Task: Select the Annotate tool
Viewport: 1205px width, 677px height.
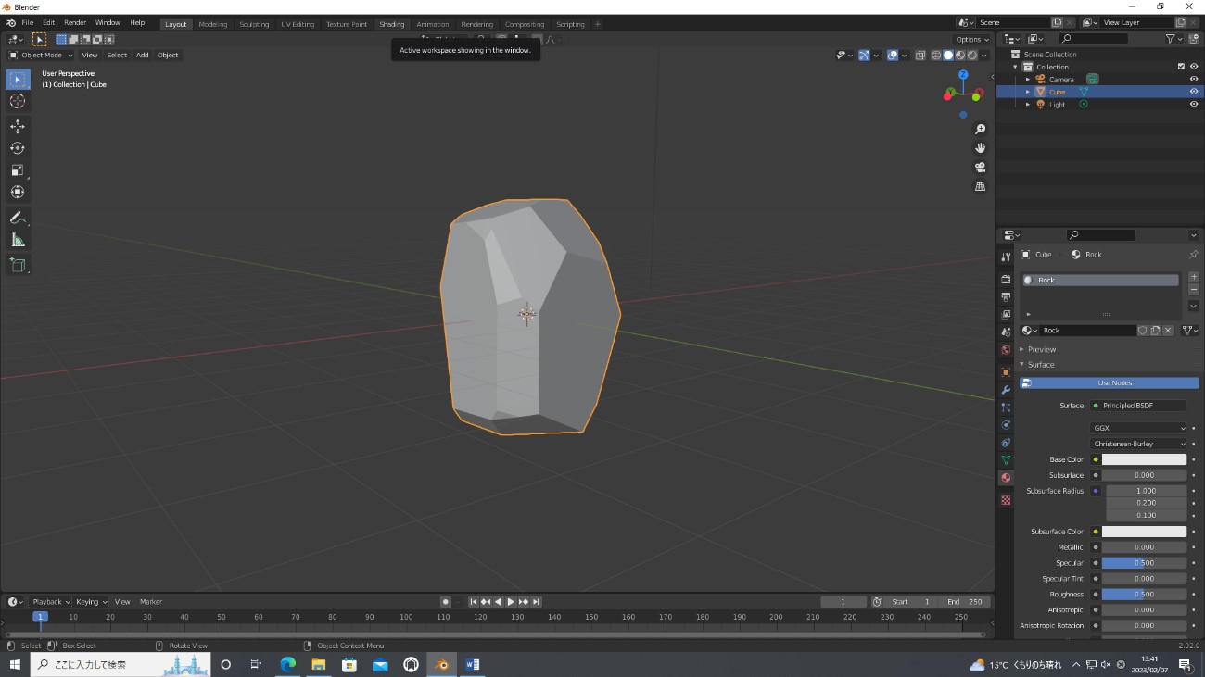Action: (x=18, y=218)
